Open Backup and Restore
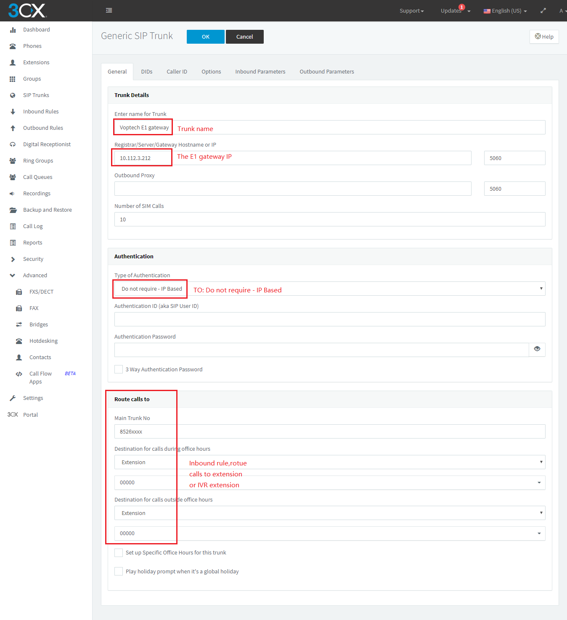The width and height of the screenshot is (567, 620). 47,210
